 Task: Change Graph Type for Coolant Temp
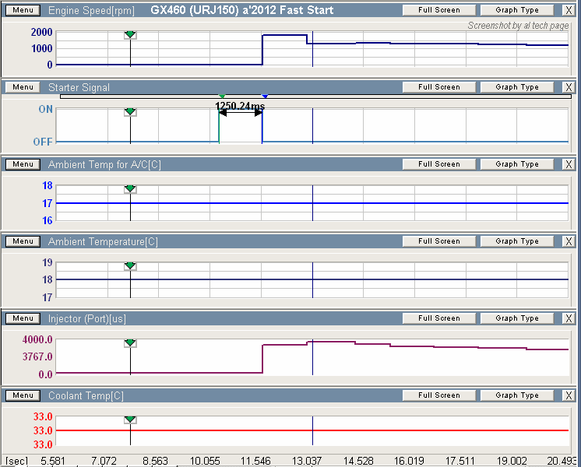click(517, 395)
